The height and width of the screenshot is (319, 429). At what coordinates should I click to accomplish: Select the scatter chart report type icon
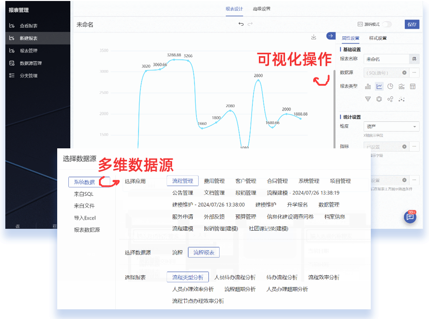[x=402, y=98]
